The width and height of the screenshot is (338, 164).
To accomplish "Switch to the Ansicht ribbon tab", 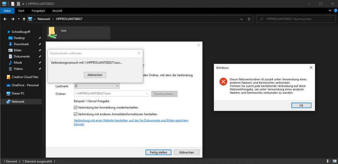I will [57, 11].
